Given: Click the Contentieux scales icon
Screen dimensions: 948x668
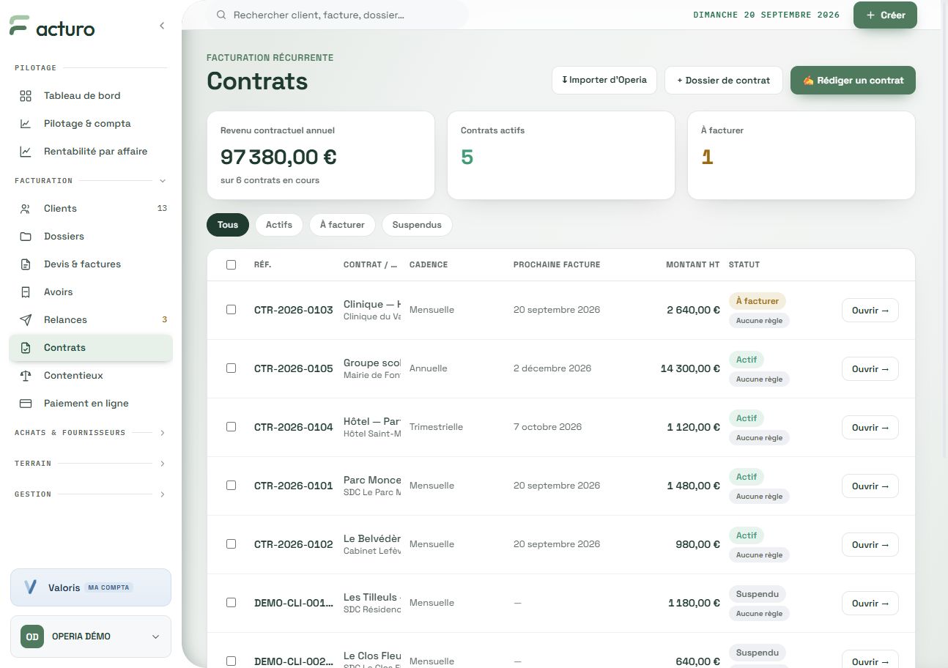Looking at the screenshot, I should (x=26, y=376).
